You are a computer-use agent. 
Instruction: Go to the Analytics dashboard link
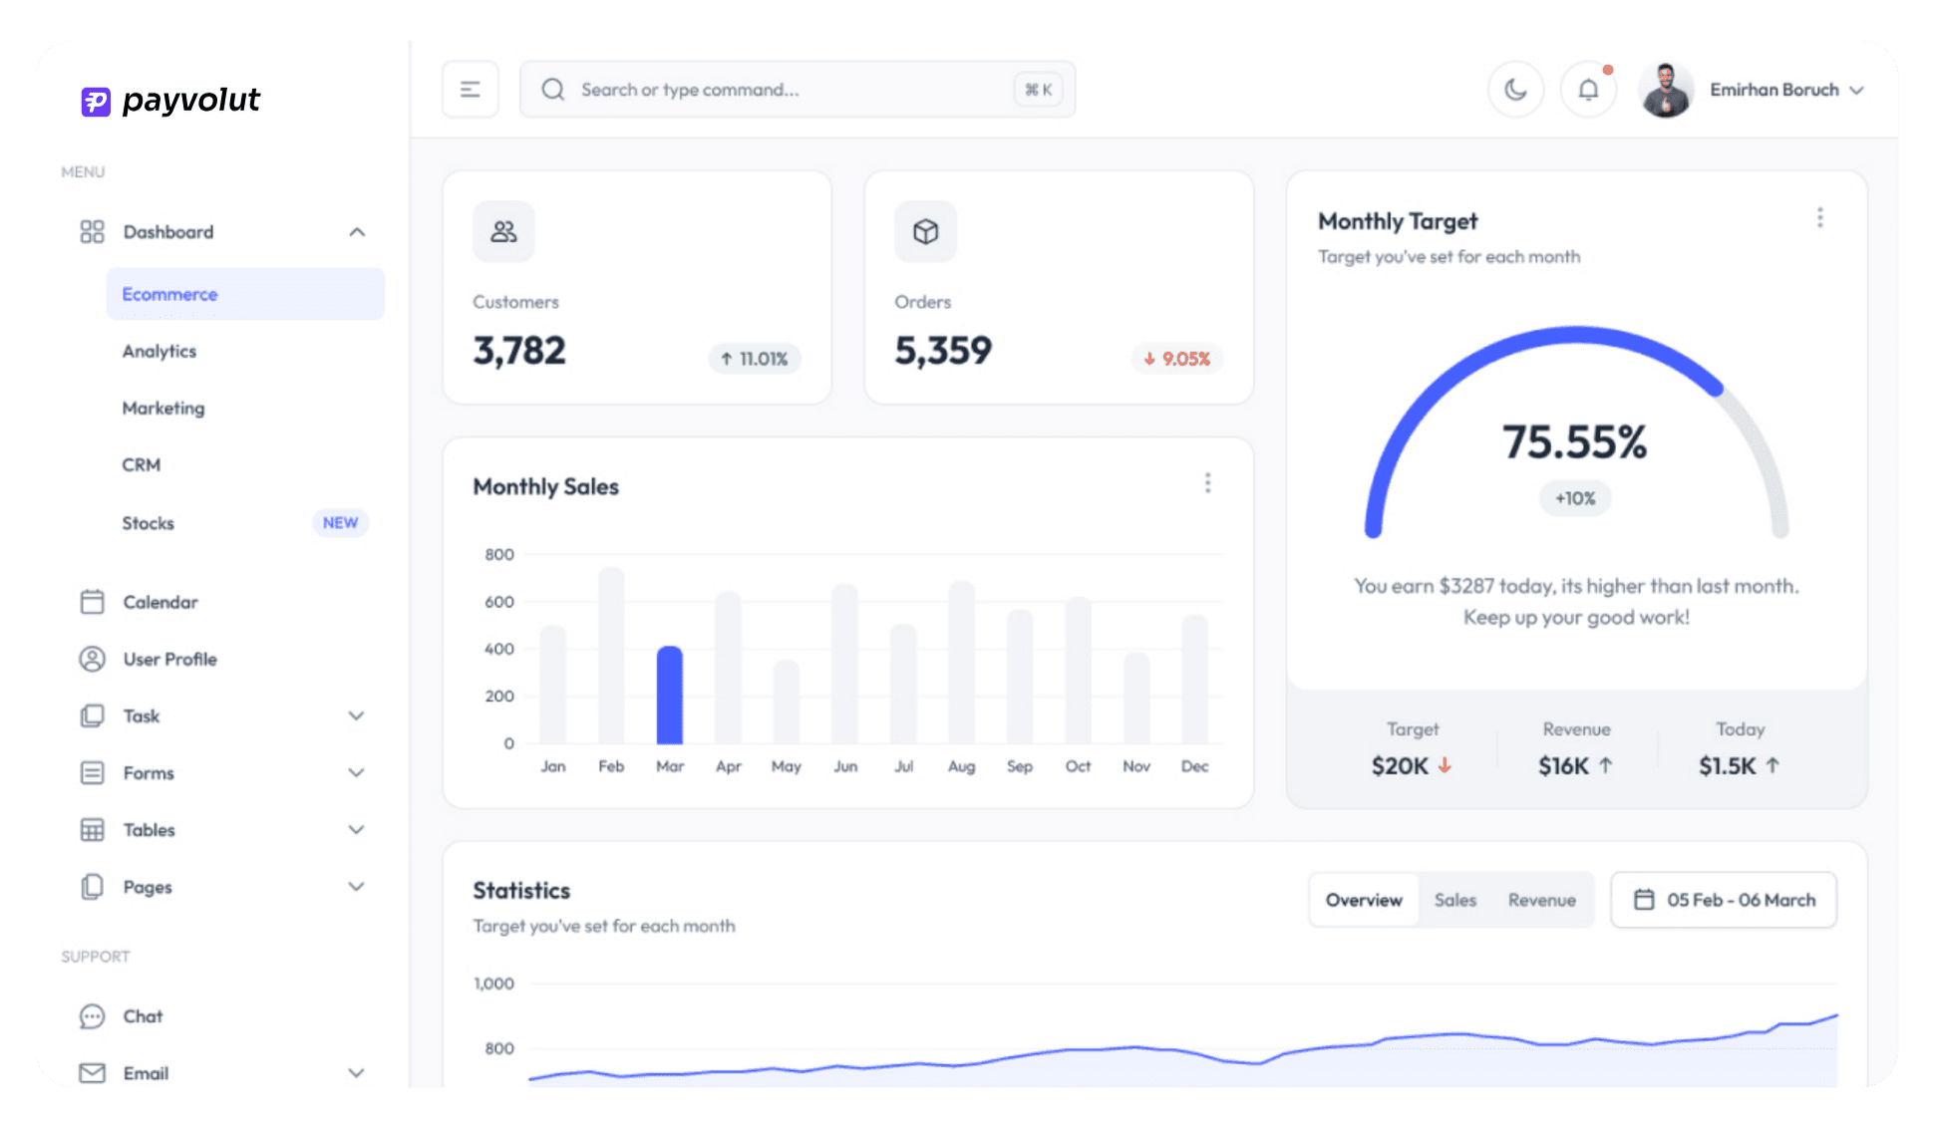160,351
